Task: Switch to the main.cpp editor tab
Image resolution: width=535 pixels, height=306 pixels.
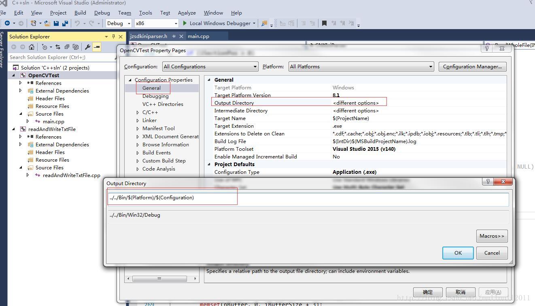Action: (198, 36)
